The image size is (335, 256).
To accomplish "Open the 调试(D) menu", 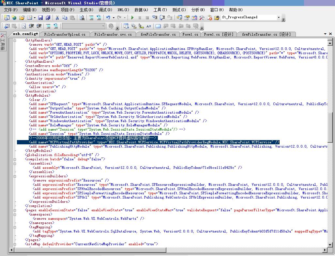I will [x=105, y=10].
